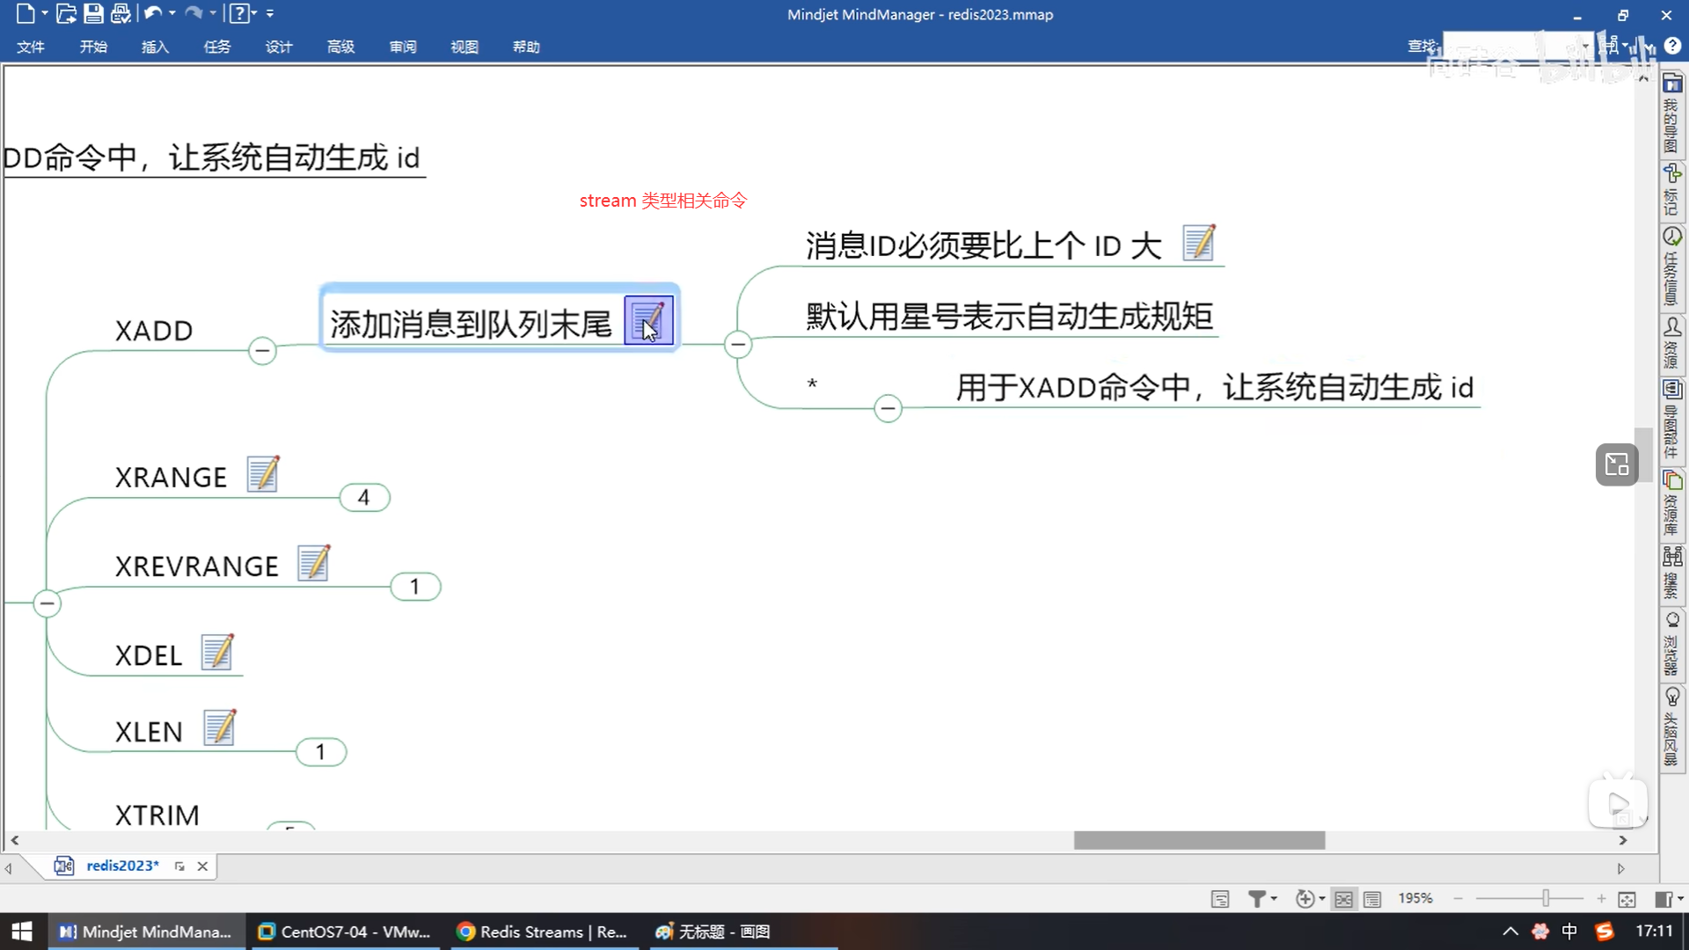This screenshot has height=950, width=1689.
Task: Click the Undo arrow icon
Action: [152, 13]
